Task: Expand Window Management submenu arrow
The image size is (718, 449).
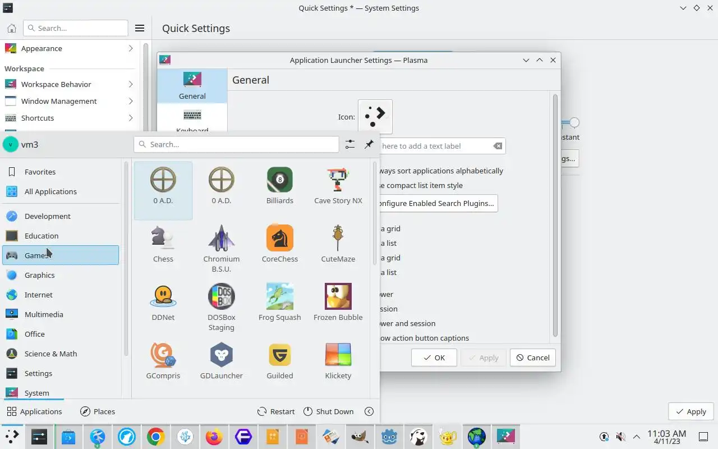Action: tap(131, 101)
